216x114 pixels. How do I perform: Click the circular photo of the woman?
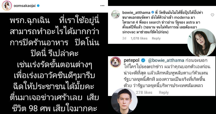[201, 43]
